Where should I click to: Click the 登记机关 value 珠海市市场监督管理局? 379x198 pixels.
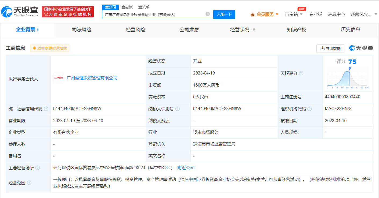[x=214, y=144]
